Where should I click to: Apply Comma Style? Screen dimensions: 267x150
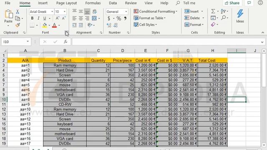[x=125, y=18]
